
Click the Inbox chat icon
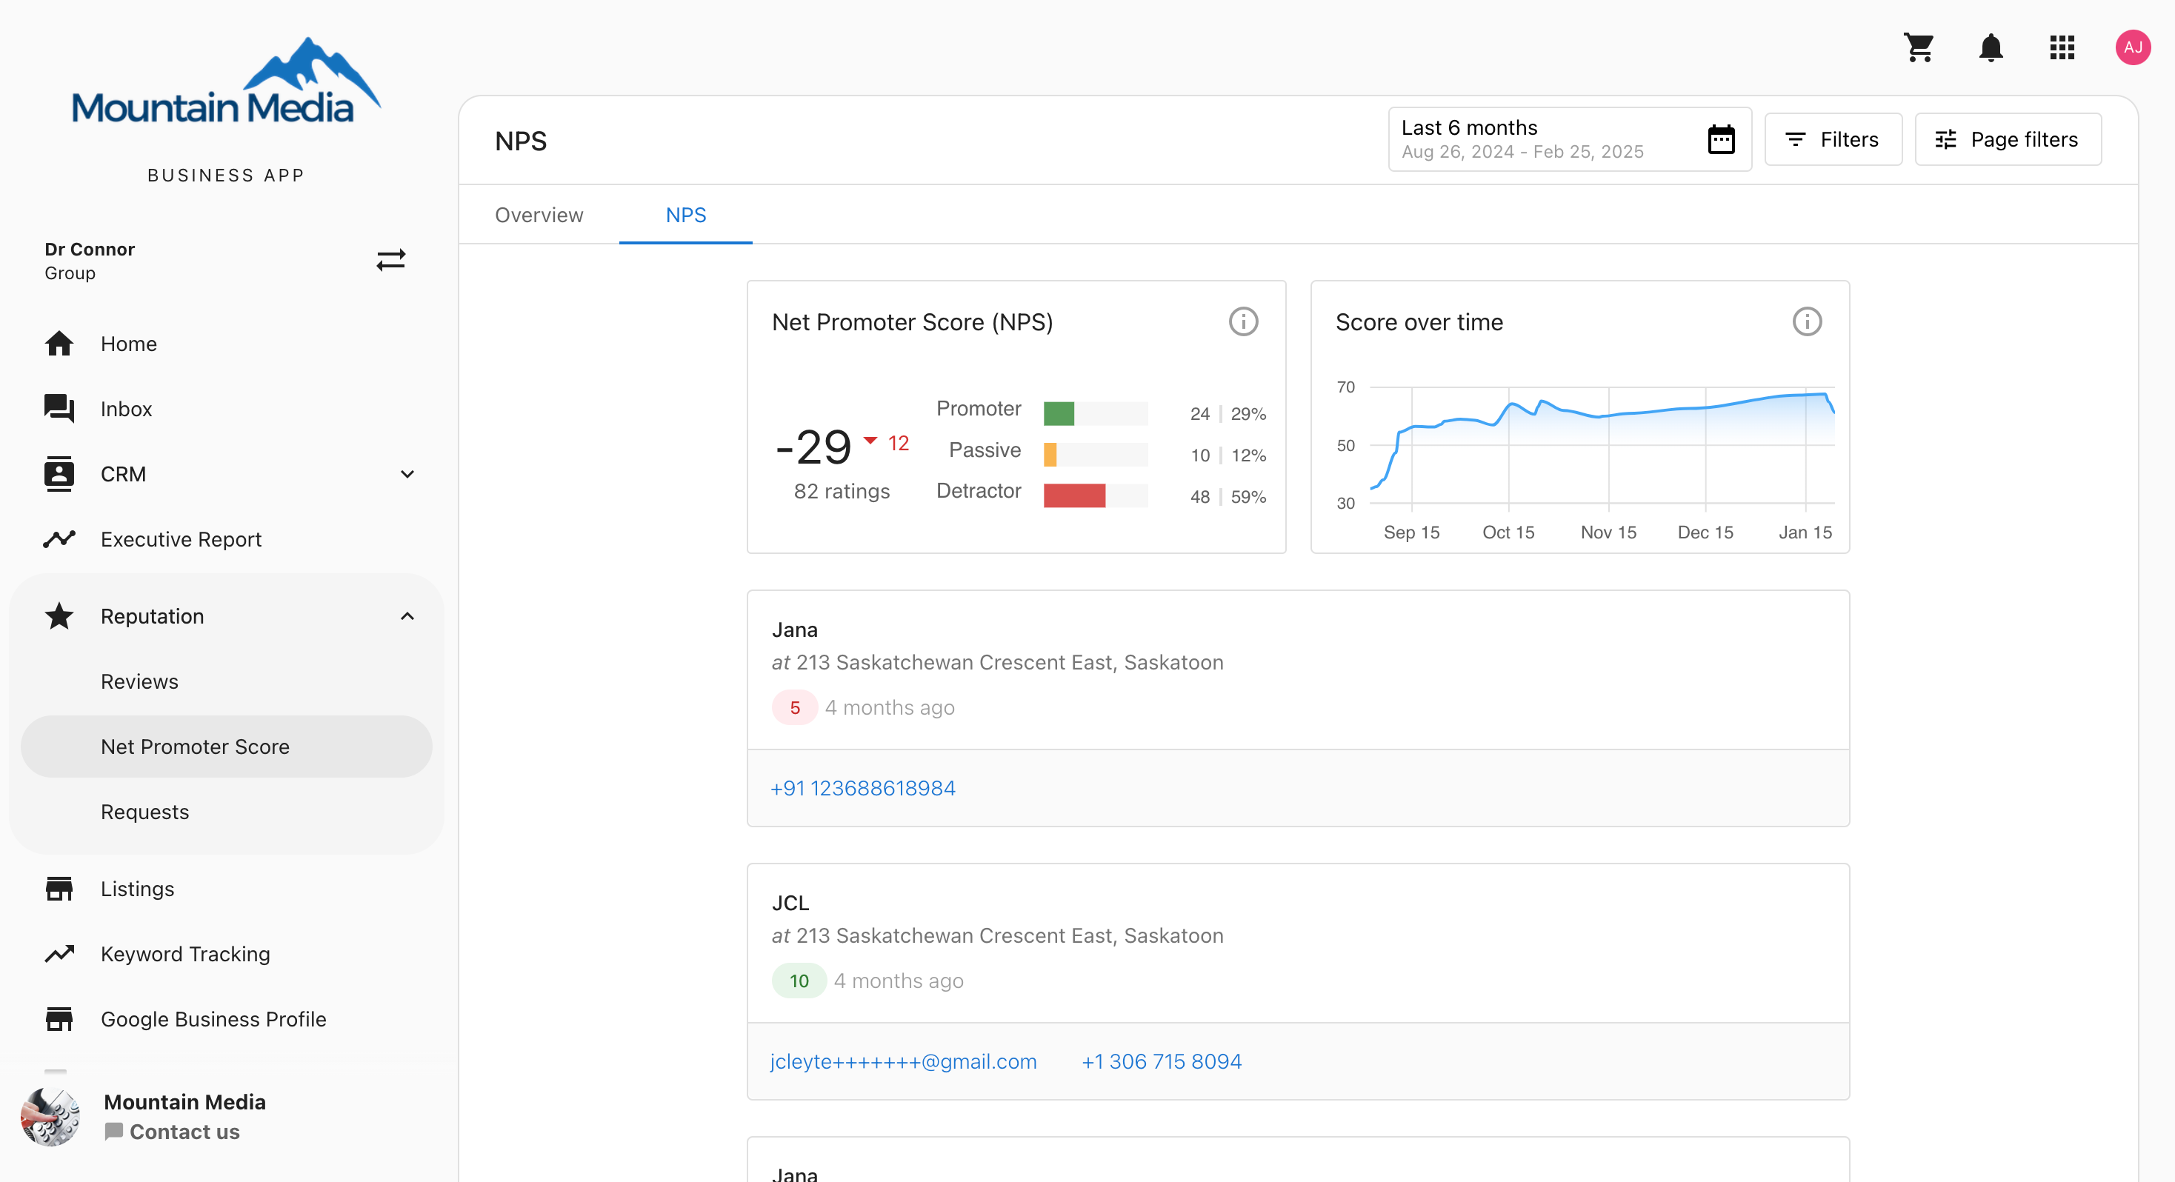pos(59,409)
